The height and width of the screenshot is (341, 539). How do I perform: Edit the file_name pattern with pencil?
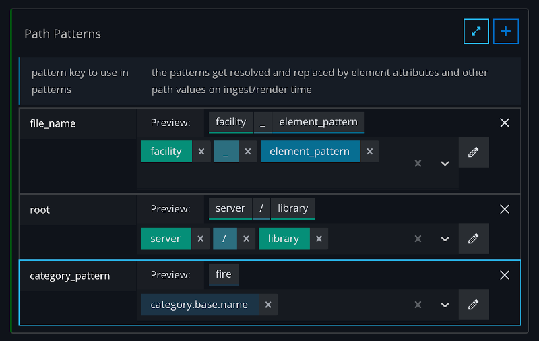click(x=474, y=152)
